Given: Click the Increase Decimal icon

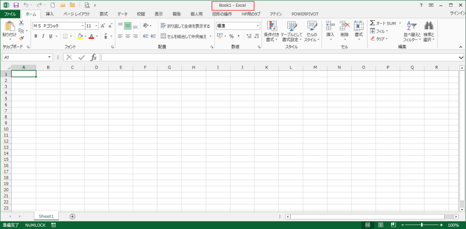Looking at the screenshot, I should 249,36.
